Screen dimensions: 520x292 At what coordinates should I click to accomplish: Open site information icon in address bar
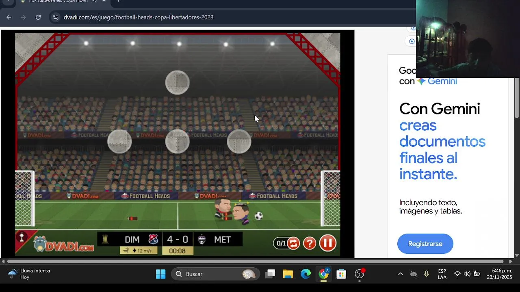click(x=56, y=17)
